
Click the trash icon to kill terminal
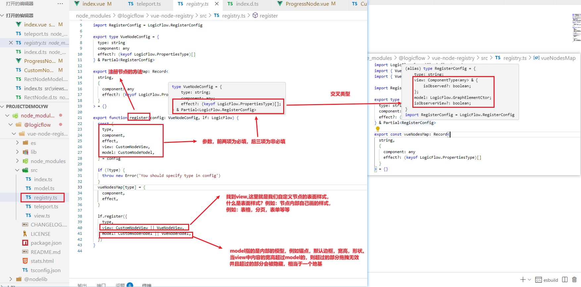coord(574,280)
